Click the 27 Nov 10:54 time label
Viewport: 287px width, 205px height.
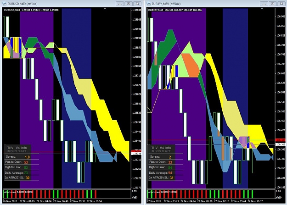(x=94, y=201)
